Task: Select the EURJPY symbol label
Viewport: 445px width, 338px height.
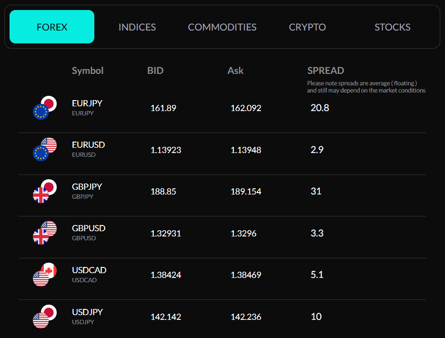Action: click(x=87, y=103)
